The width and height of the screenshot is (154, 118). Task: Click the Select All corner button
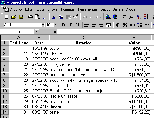tap(4, 38)
